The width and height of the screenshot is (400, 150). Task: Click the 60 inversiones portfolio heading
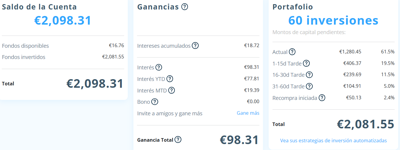point(333,20)
